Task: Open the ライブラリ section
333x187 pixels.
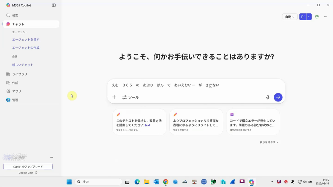Action: pos(31,74)
